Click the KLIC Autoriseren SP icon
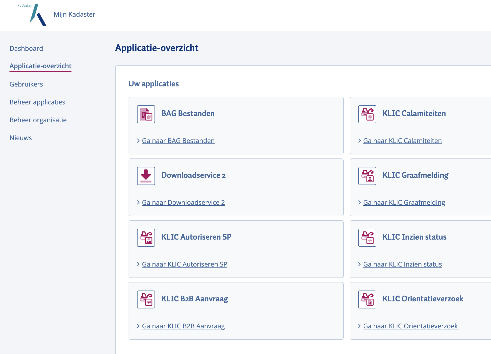Viewport: 491px width, 354px height. pyautogui.click(x=146, y=238)
